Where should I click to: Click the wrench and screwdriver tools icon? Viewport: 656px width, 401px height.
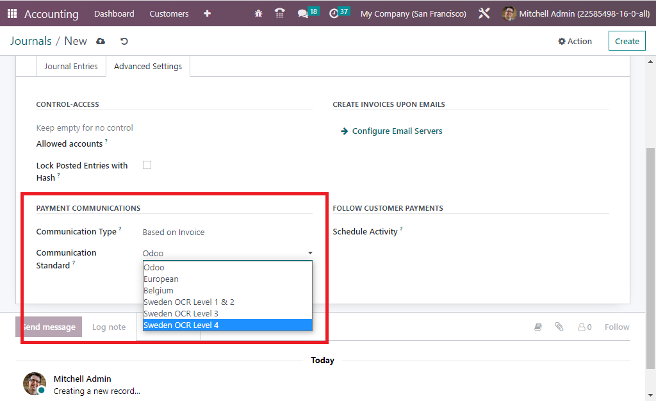484,13
